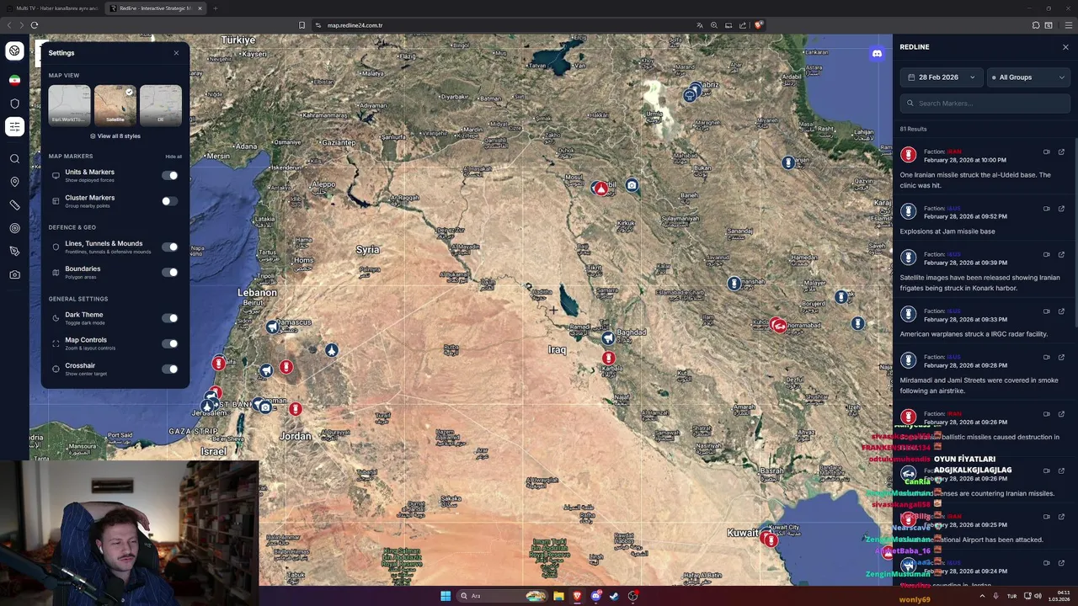Open a new browser tab

click(x=215, y=8)
